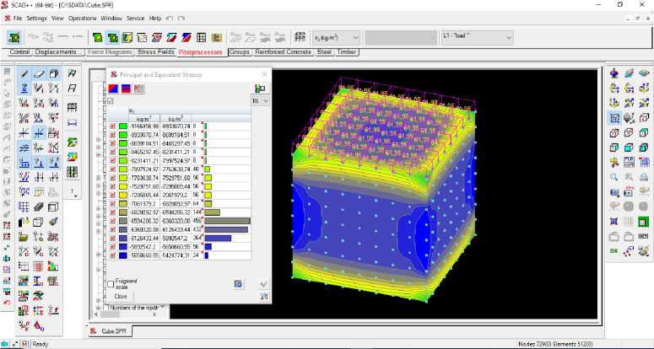
Task: Select the Cube.SPR document tab
Action: (111, 331)
